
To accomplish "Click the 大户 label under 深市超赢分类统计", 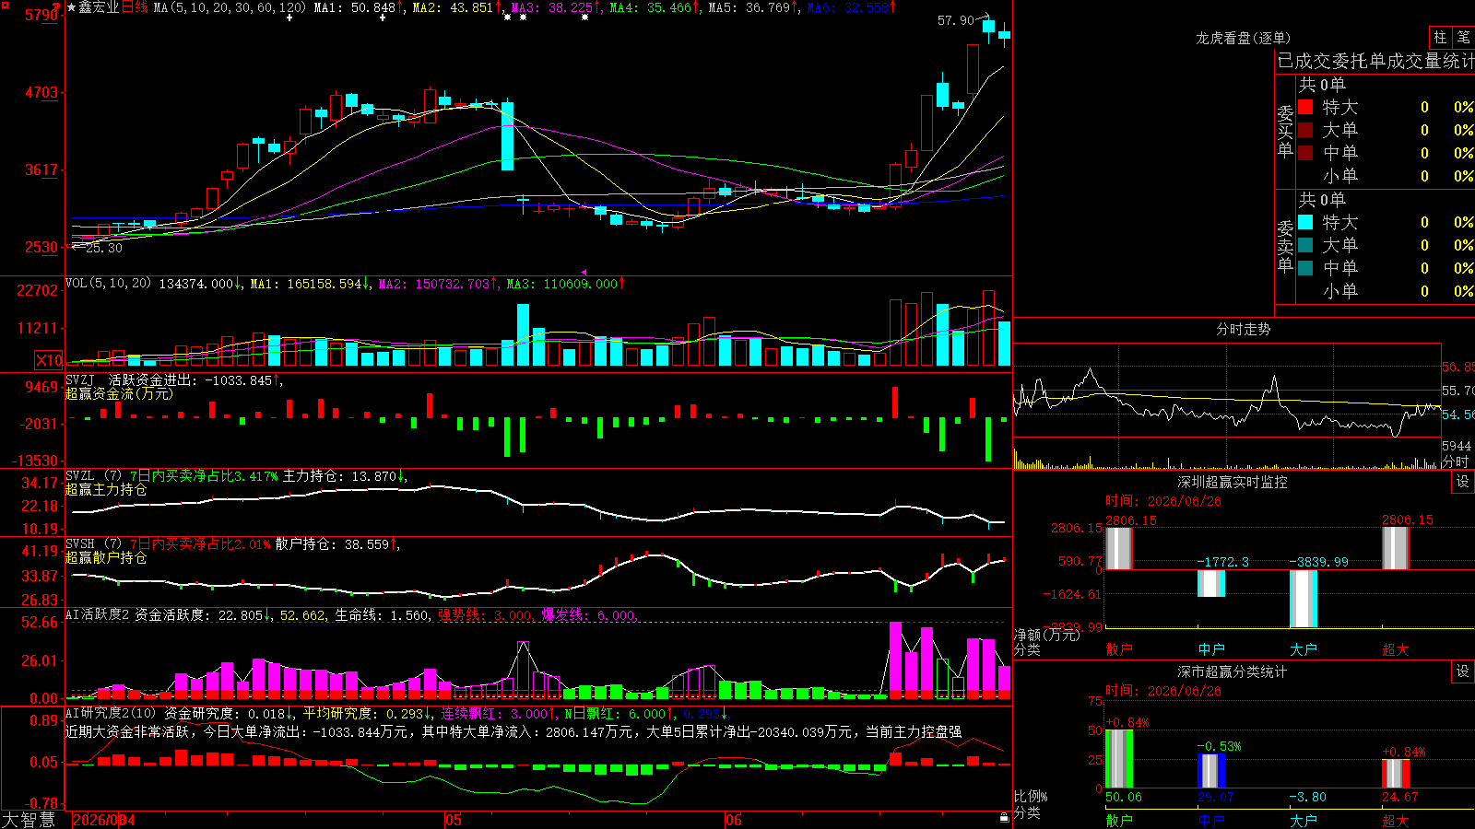I will click(1304, 820).
